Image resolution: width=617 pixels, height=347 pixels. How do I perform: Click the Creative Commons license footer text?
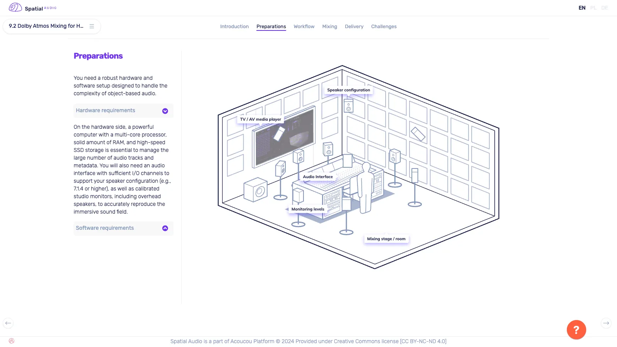click(308, 341)
